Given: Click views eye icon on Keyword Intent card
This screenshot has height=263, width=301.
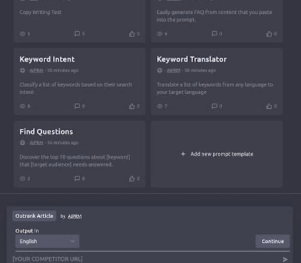Looking at the screenshot, I should [x=23, y=106].
